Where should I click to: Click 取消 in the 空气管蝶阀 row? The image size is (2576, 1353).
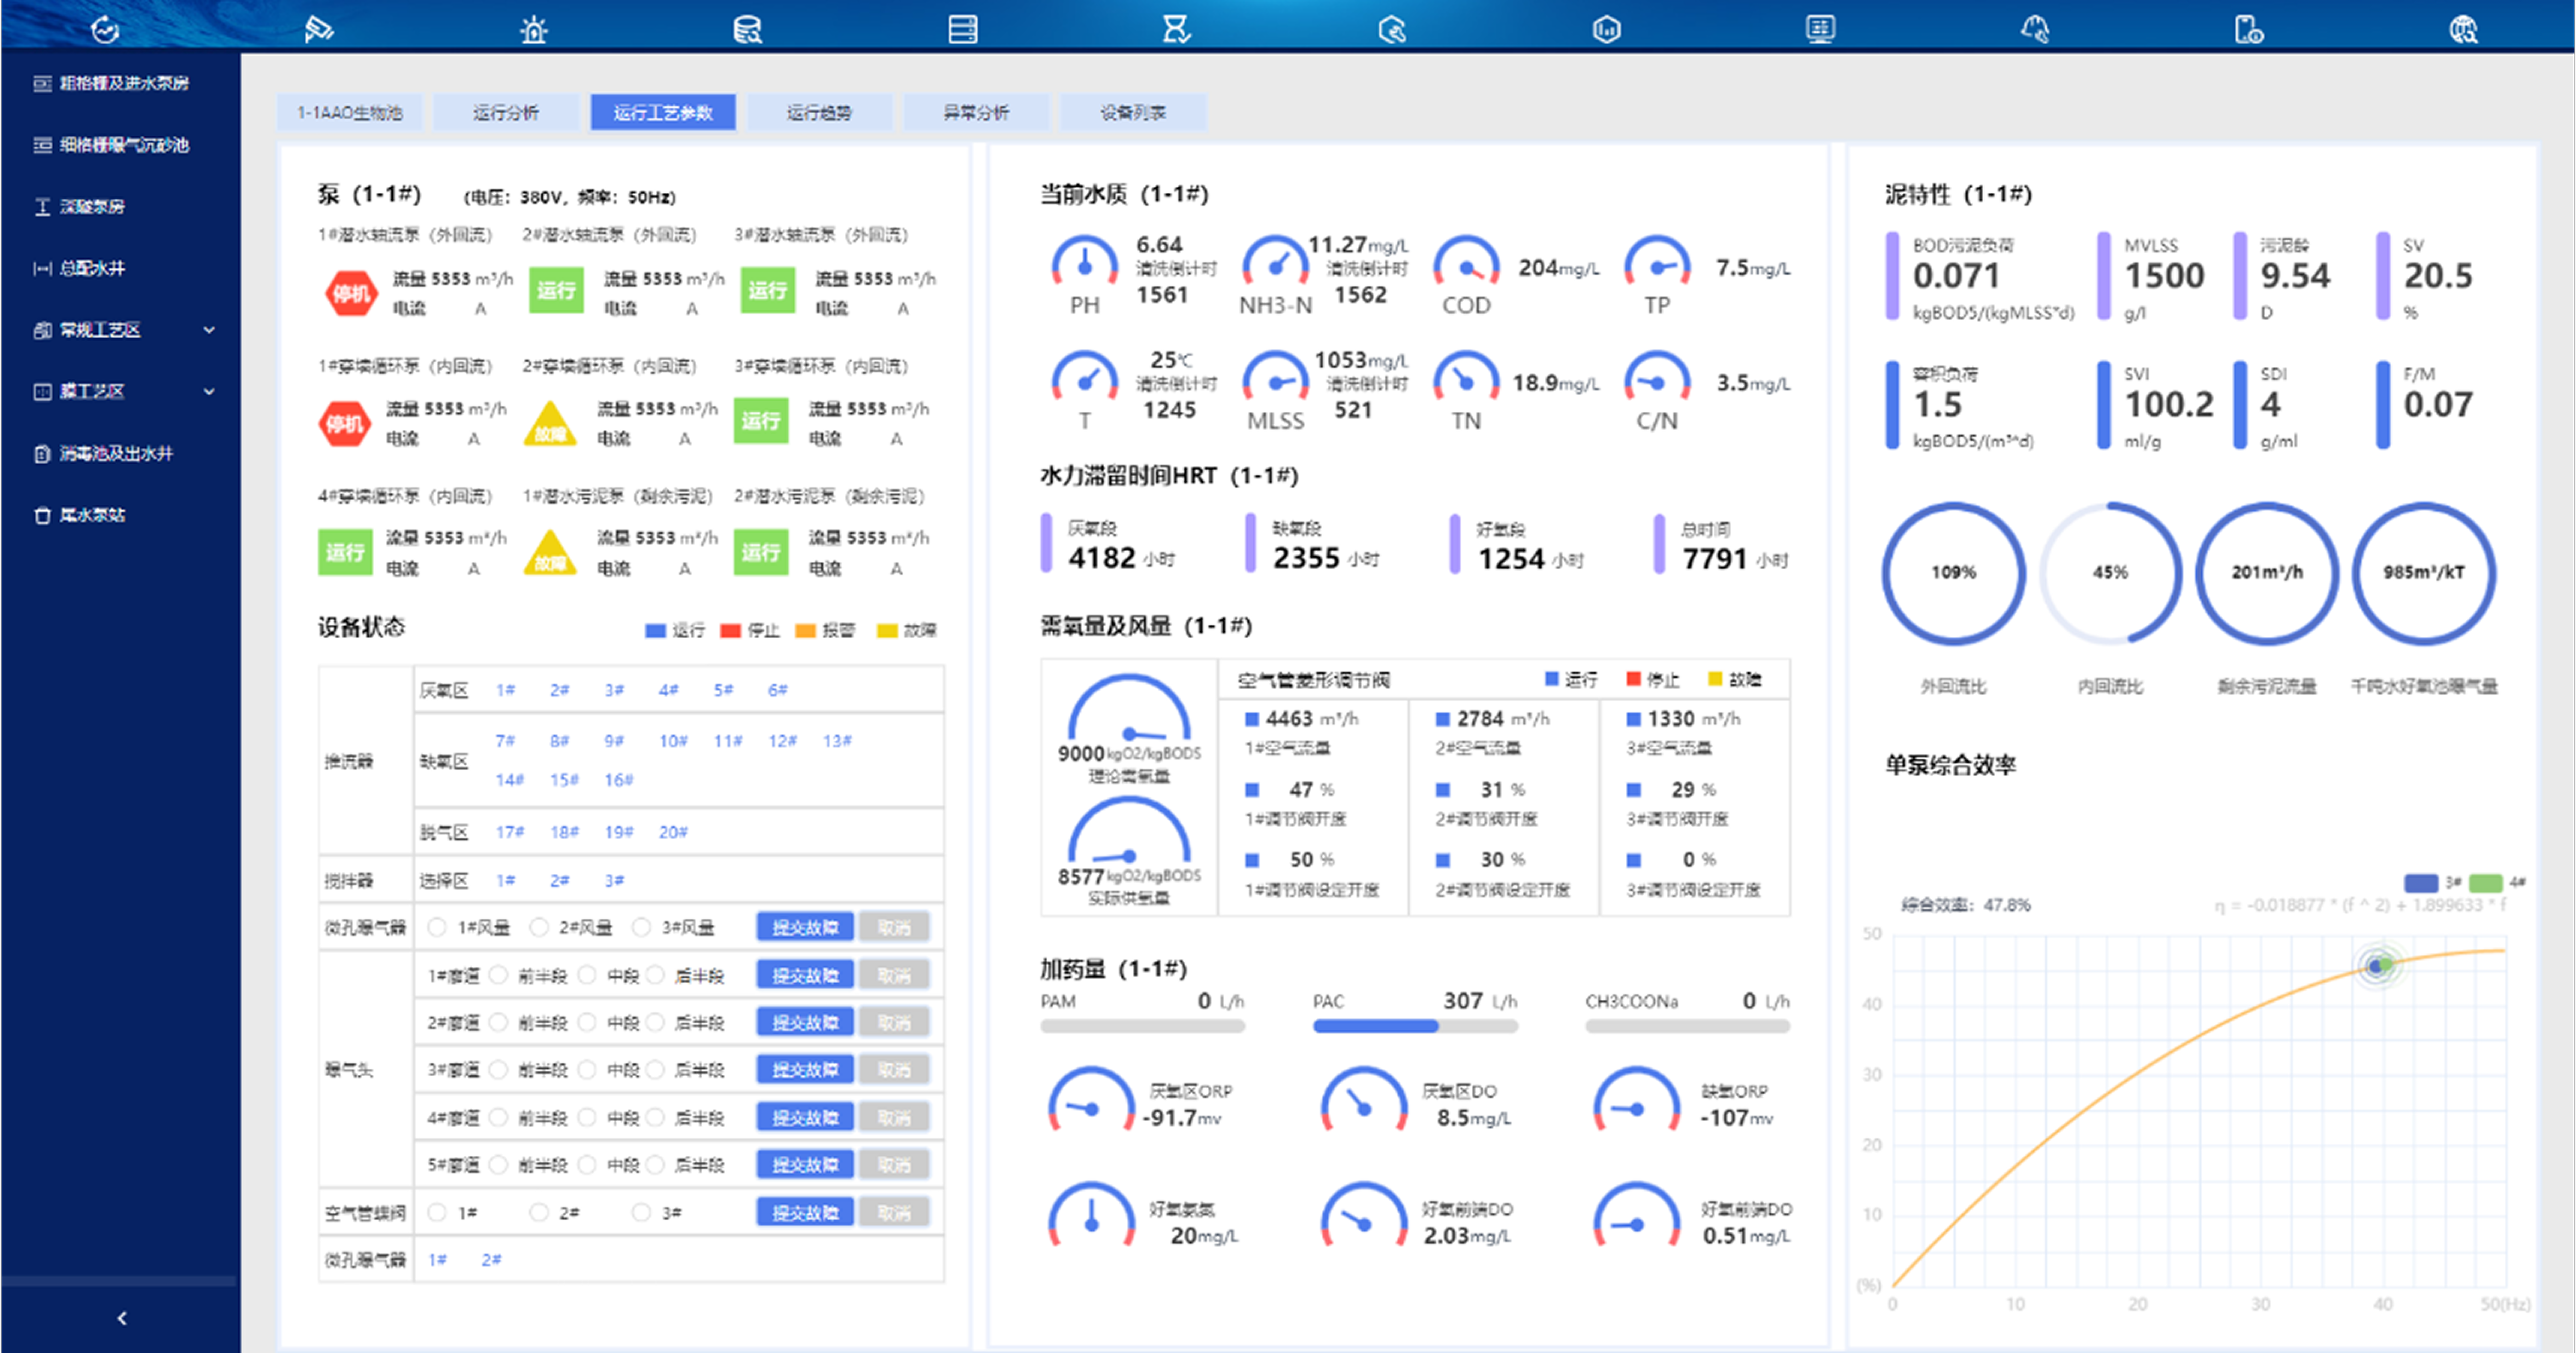[894, 1212]
